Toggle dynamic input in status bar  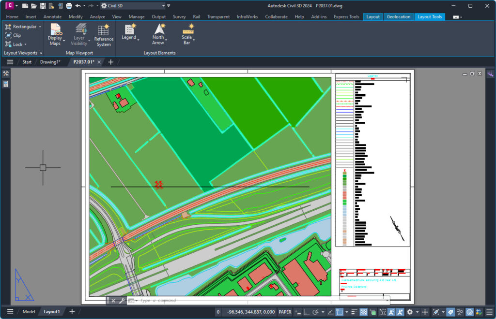298,312
